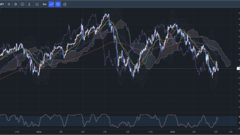This screenshot has height=135, width=240.
Task: Click the 11月 label before 2024 on time axis
Action: [17, 132]
